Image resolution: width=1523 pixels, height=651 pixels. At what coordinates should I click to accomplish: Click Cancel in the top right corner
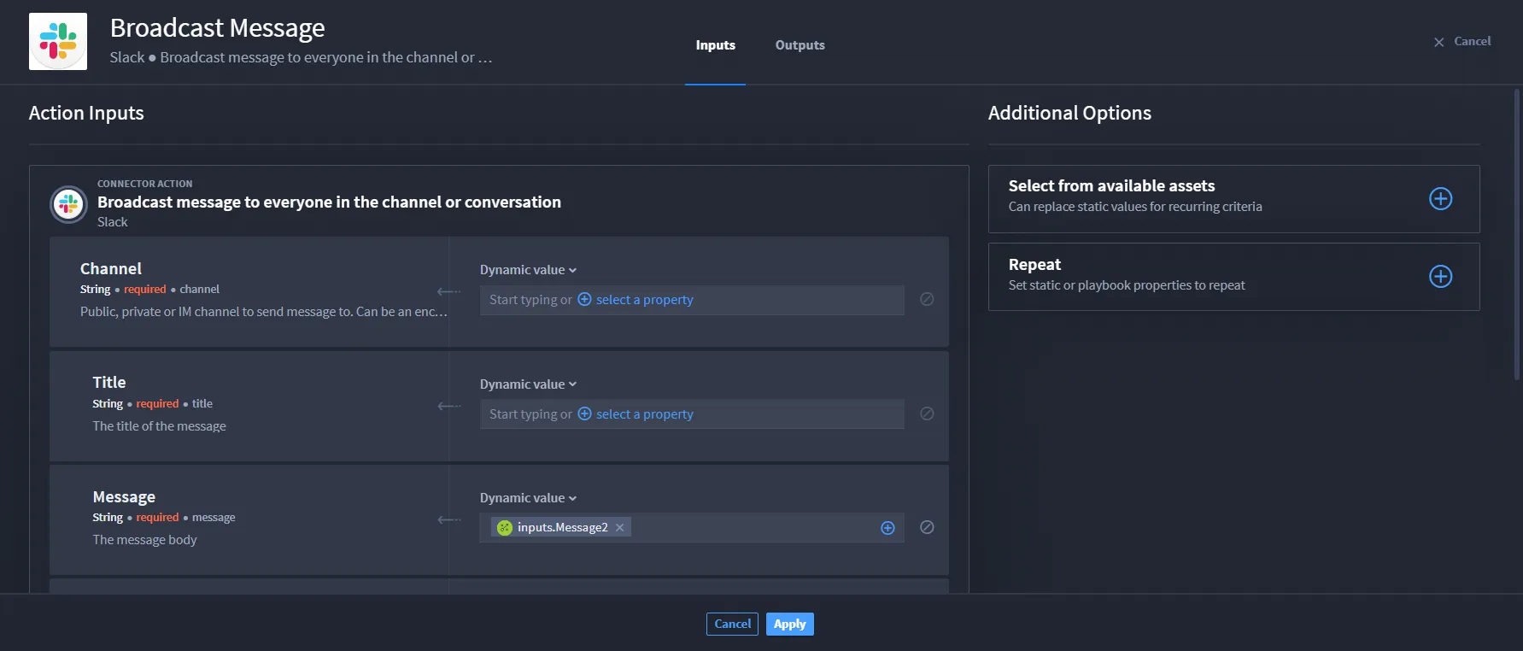tap(1462, 41)
